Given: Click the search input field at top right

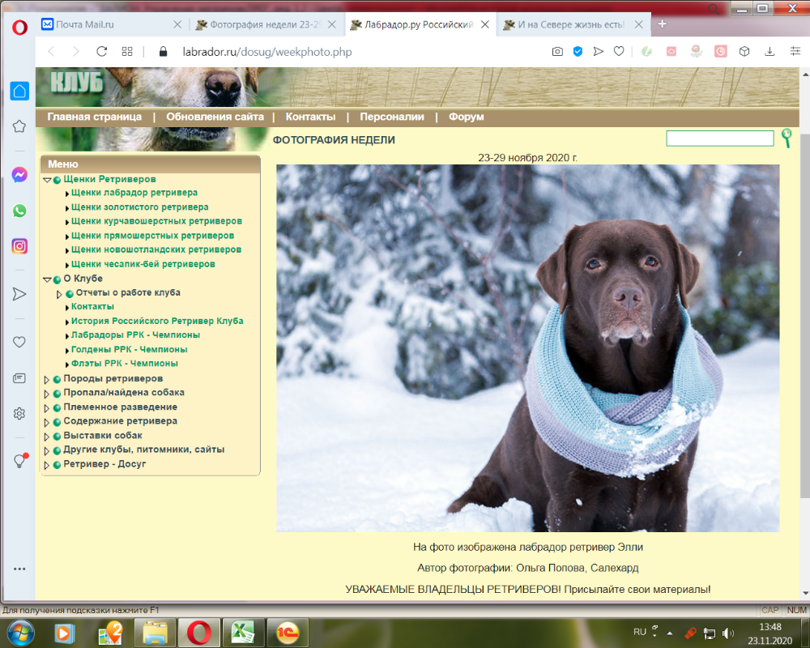Looking at the screenshot, I should tap(719, 139).
